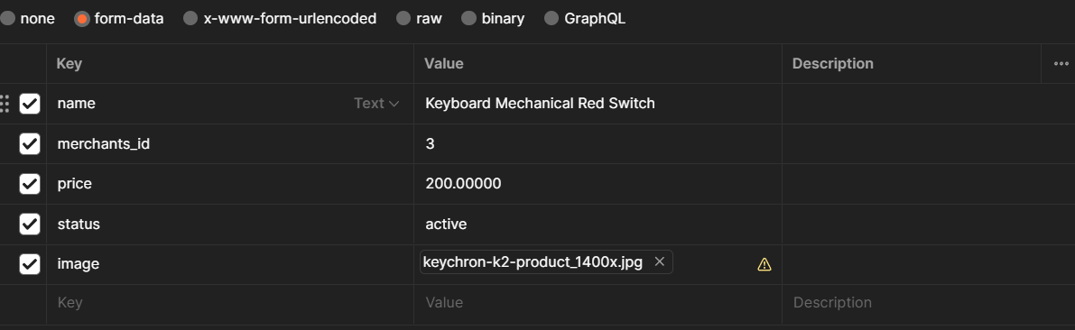Disable the merchants_id parameter checkbox
Screen dimensions: 1075x330
[30, 143]
